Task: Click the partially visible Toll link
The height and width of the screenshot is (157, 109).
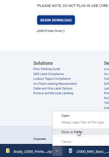Action: point(107,103)
